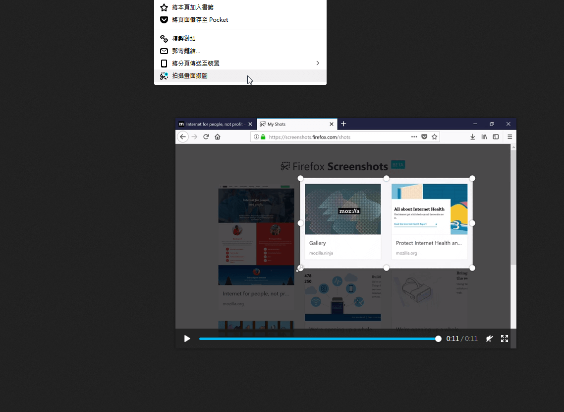This screenshot has height=412, width=564.
Task: Select 複製鏈結 menu entry
Action: 240,39
